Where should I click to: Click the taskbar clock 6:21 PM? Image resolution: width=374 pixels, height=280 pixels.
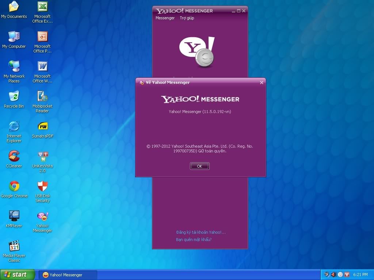pyautogui.click(x=360, y=275)
